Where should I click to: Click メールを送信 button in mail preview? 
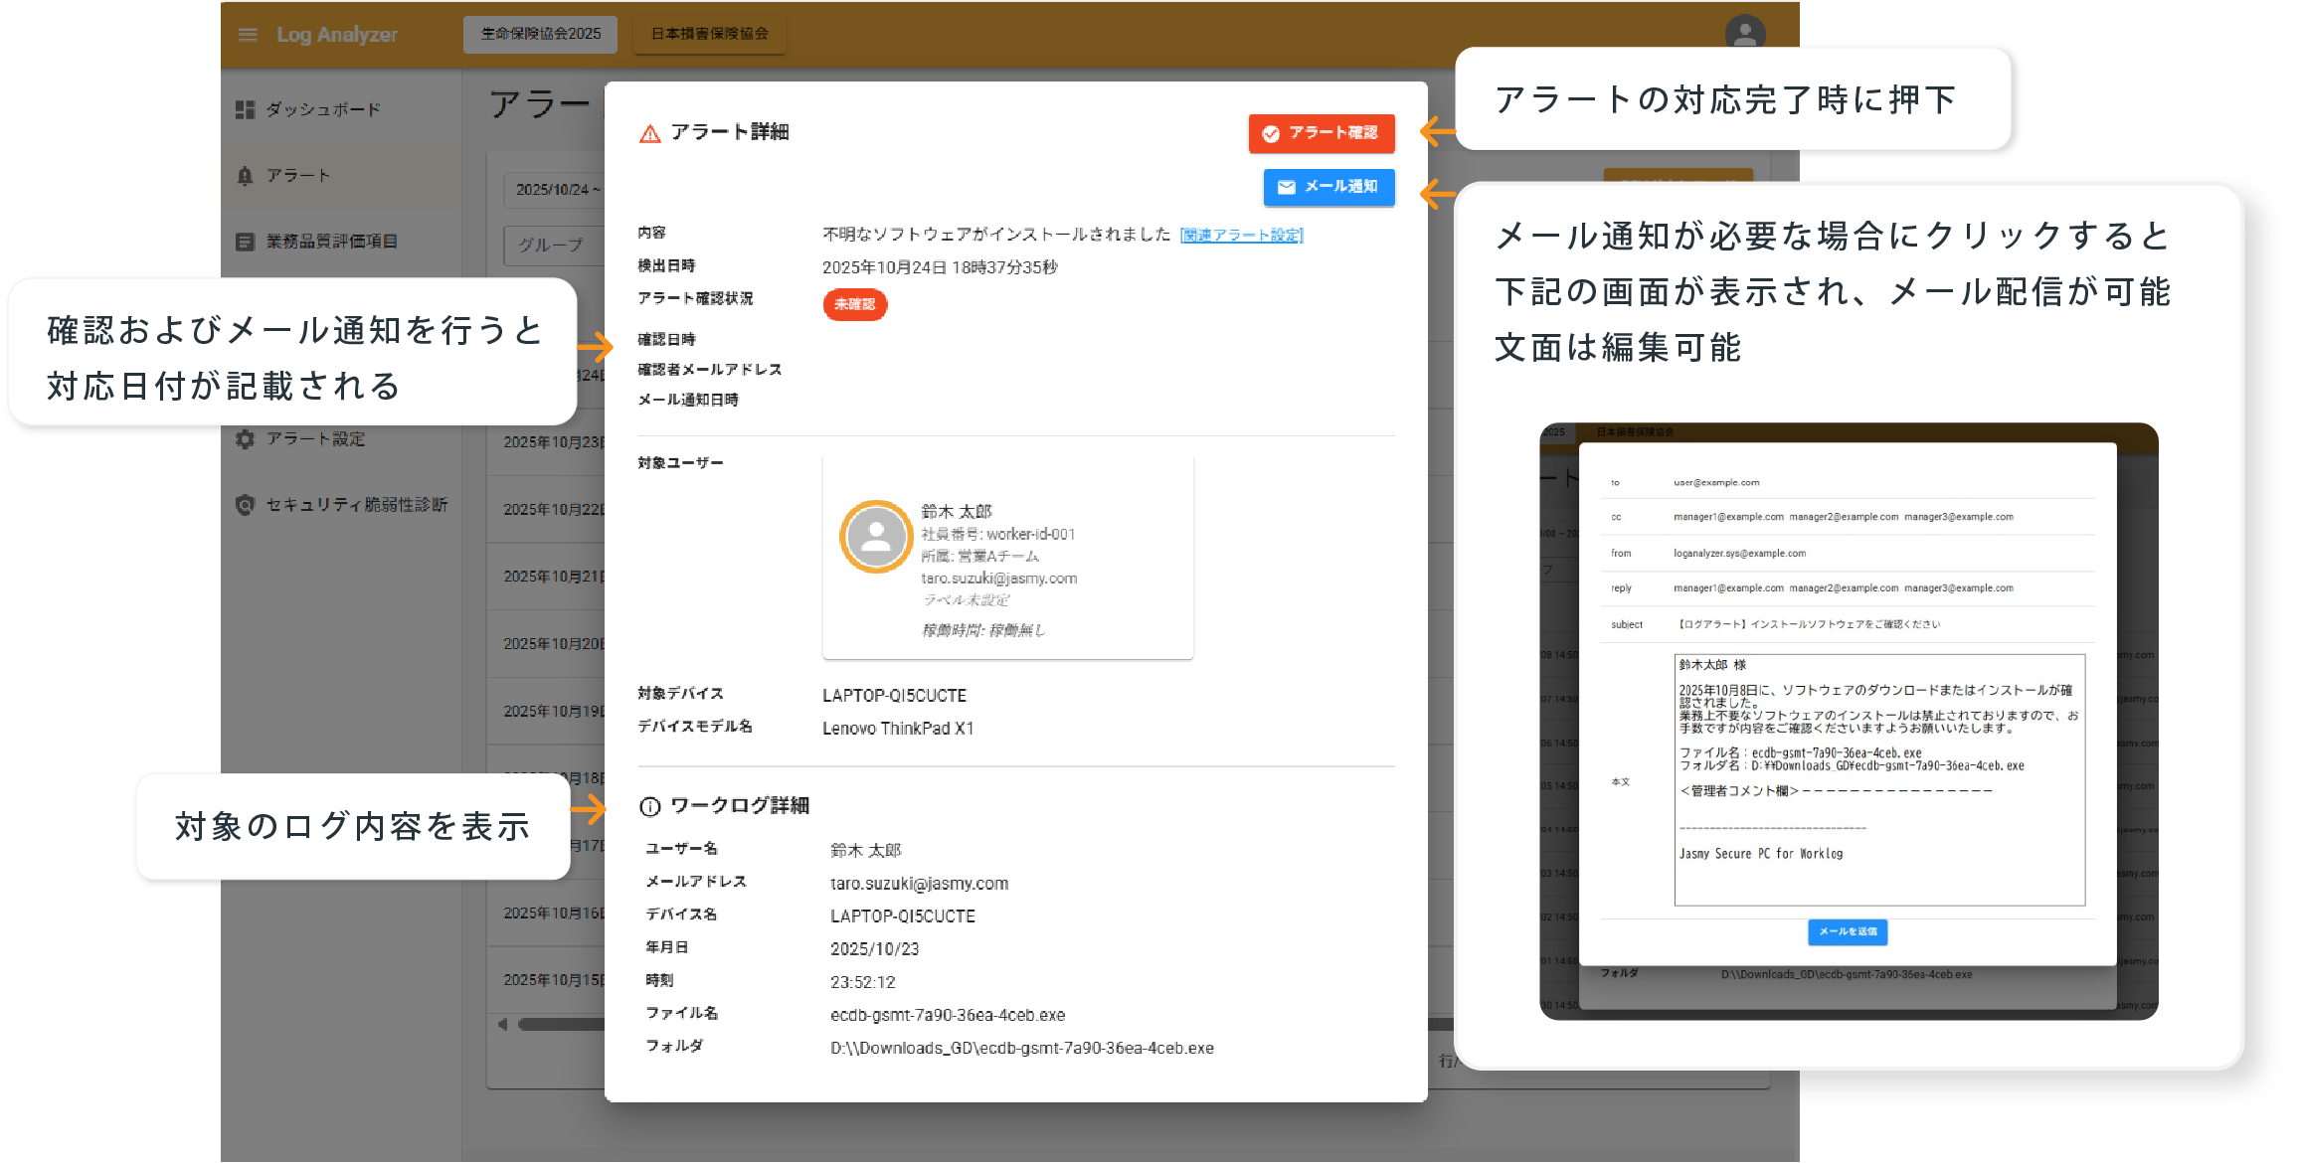(x=1847, y=931)
